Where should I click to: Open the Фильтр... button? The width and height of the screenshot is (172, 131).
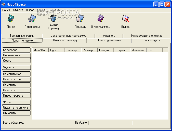[x=16, y=102]
